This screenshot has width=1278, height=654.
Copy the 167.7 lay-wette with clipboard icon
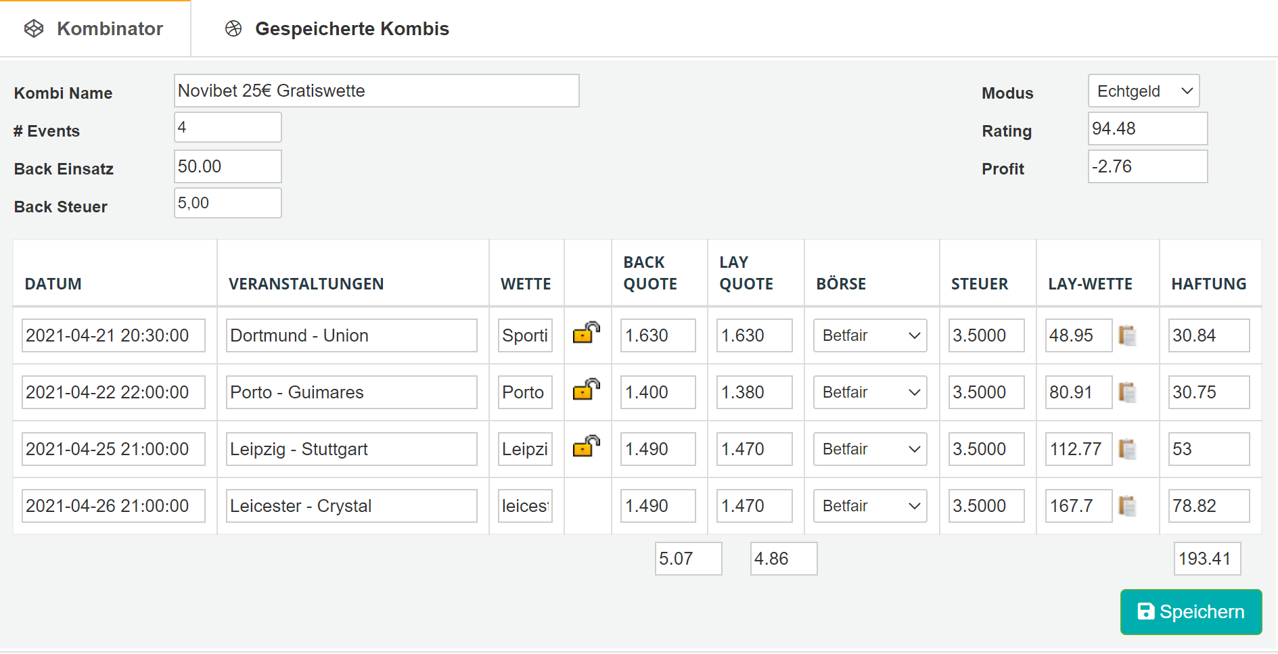tap(1127, 506)
